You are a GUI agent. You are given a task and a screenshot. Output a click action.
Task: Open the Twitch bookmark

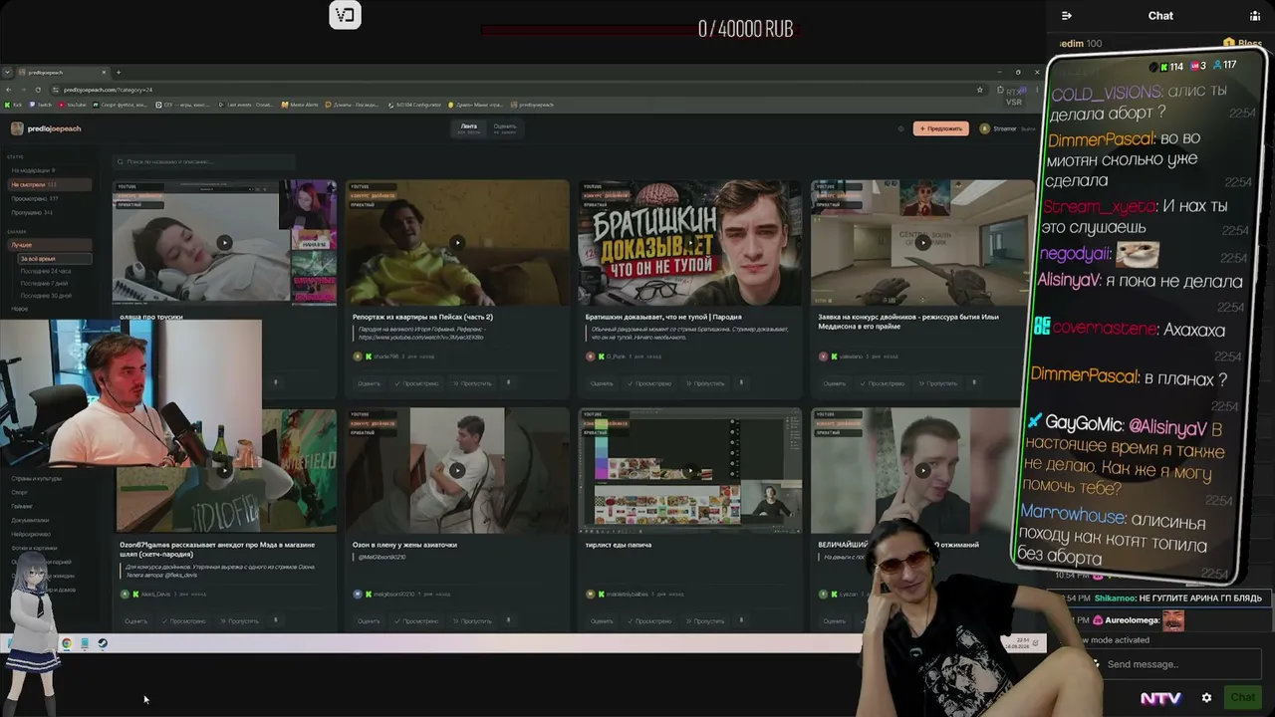[x=43, y=105]
